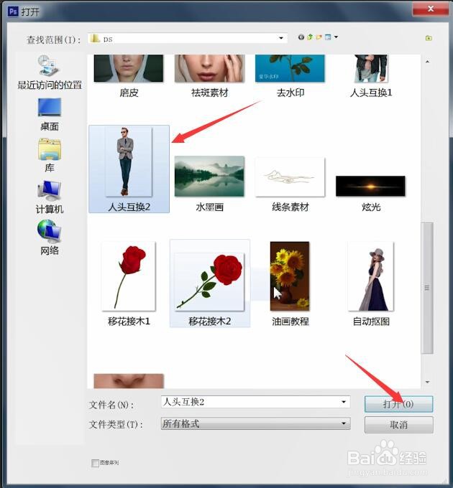The width and height of the screenshot is (453, 488).
Task: Select the 磨皮 thumbnail
Action: coord(129,68)
